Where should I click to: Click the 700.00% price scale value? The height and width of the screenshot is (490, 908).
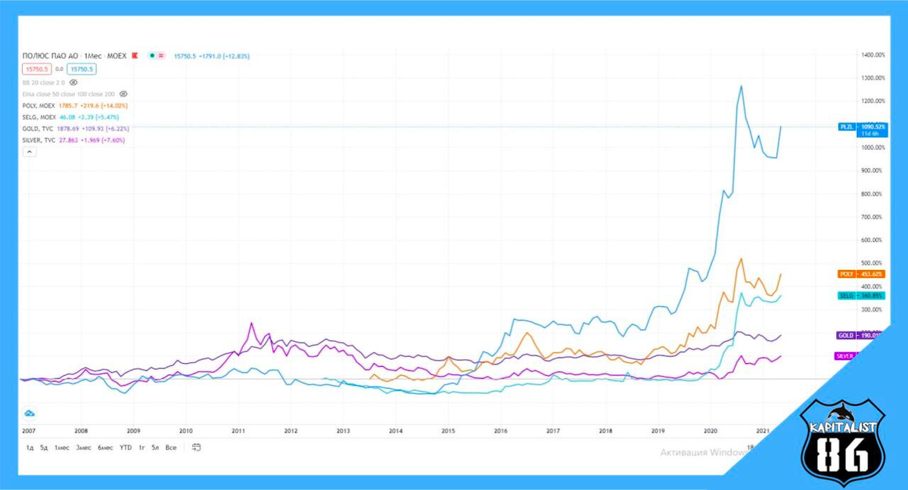(x=873, y=217)
